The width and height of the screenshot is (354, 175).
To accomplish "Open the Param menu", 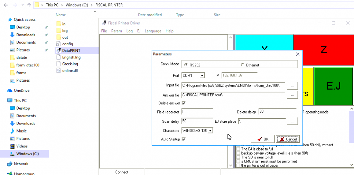I will (x=117, y=31).
